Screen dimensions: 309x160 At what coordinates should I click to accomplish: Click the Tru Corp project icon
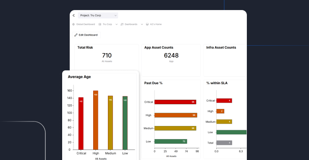100,24
